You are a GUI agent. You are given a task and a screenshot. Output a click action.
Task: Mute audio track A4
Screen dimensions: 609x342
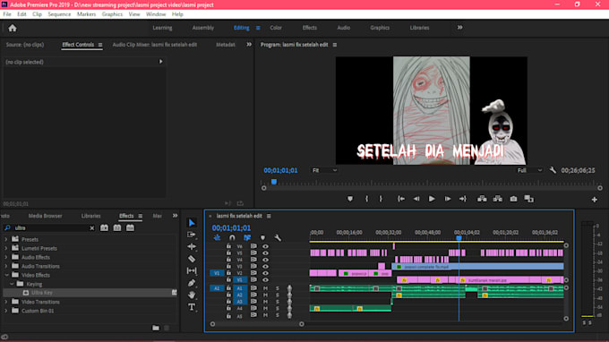[265, 309]
